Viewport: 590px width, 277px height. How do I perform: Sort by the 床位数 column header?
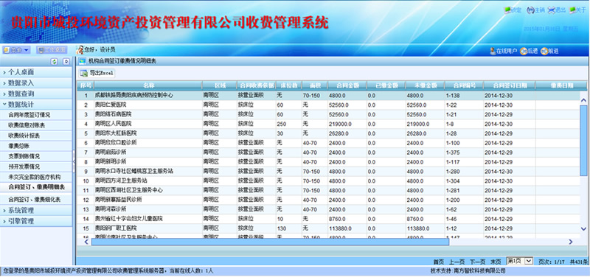coord(288,85)
